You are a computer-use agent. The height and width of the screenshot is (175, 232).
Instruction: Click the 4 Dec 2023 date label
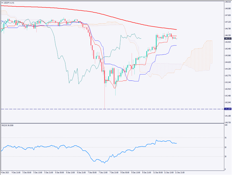6,172
